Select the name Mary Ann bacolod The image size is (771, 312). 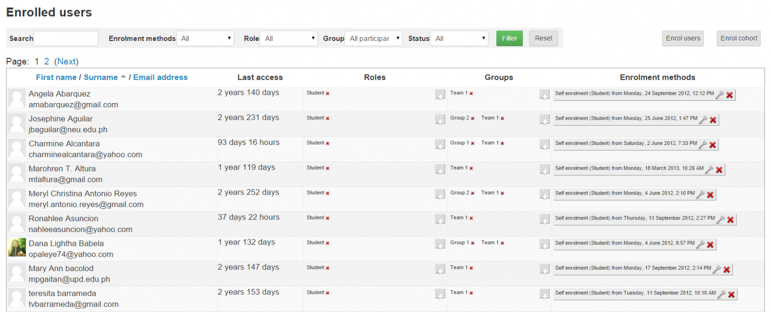click(61, 269)
